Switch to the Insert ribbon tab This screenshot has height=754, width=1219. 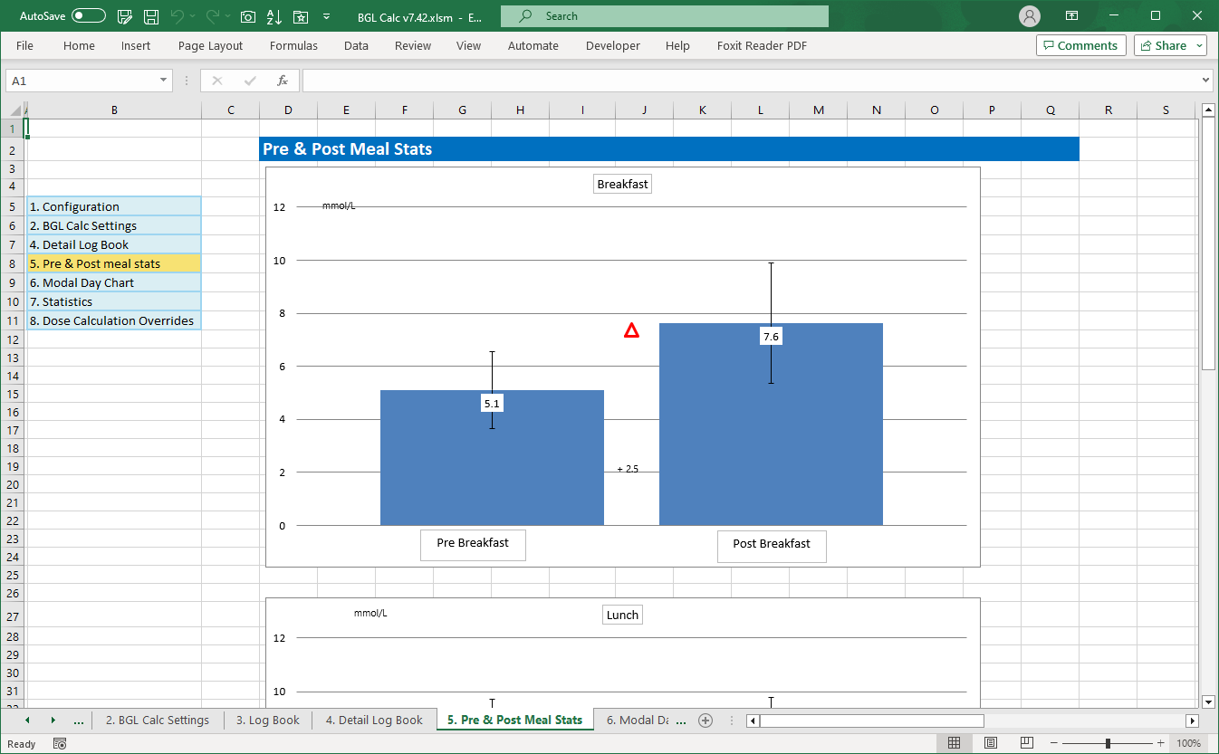tap(136, 45)
